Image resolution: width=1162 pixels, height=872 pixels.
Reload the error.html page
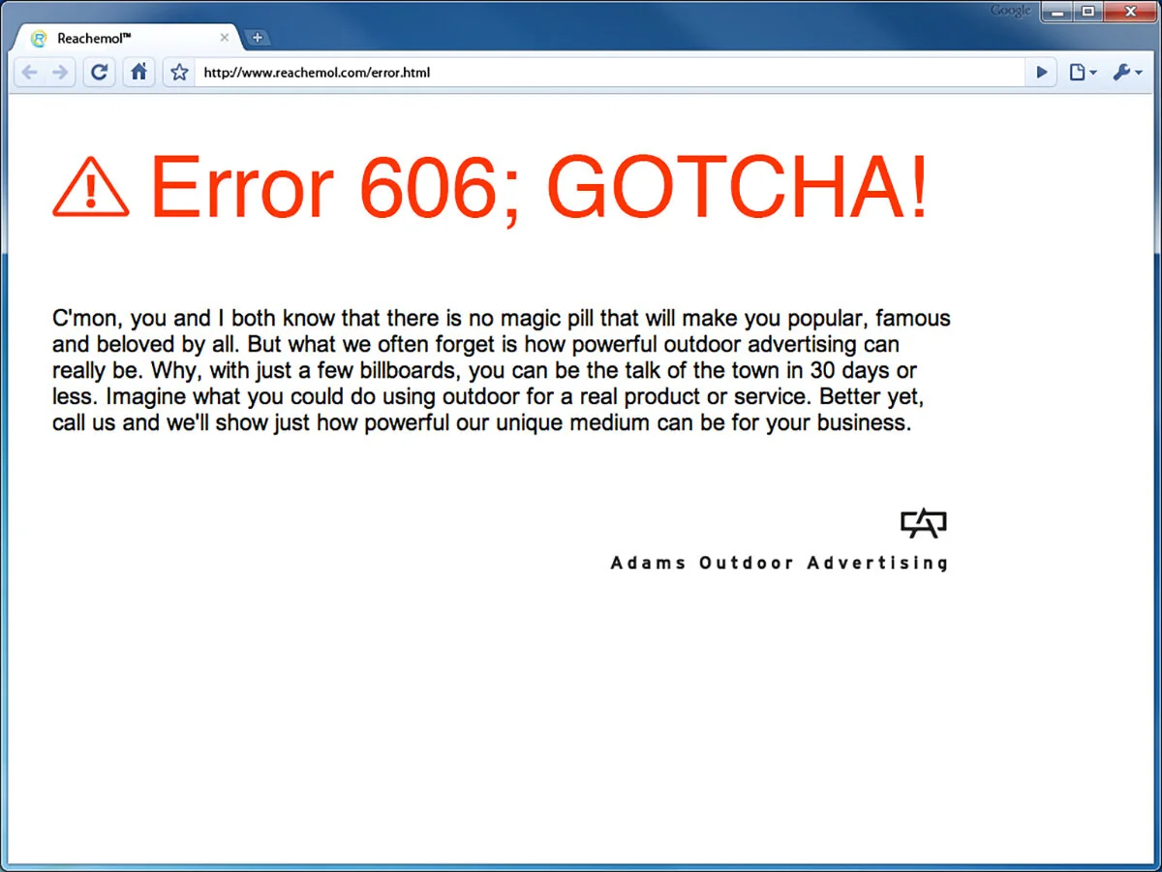99,72
